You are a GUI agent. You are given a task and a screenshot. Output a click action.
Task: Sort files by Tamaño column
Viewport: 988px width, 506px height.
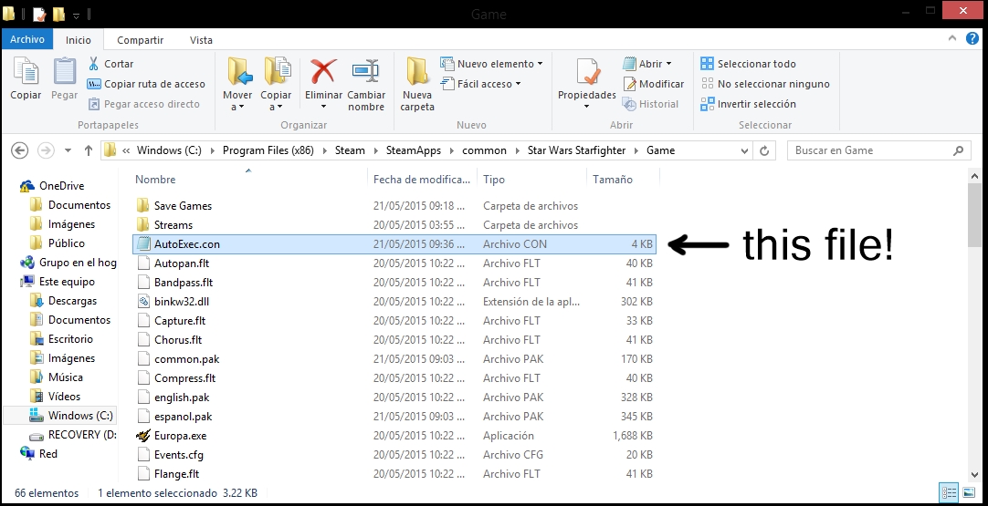point(613,180)
